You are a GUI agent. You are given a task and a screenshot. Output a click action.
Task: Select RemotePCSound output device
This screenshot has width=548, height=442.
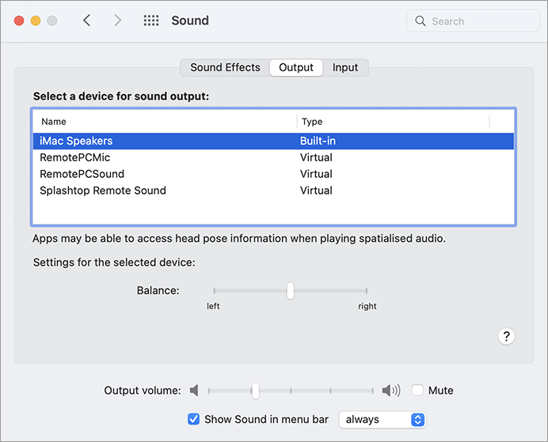click(x=82, y=174)
